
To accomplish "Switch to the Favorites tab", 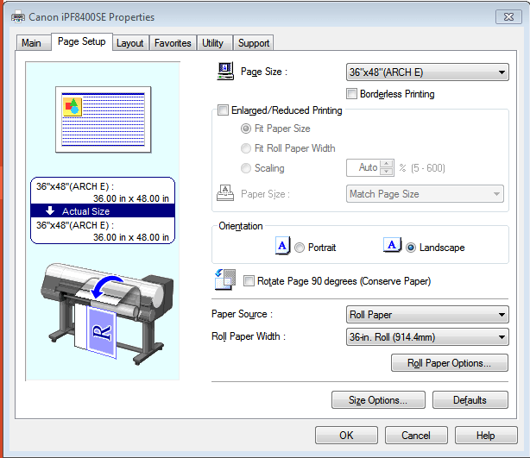I will coord(173,43).
